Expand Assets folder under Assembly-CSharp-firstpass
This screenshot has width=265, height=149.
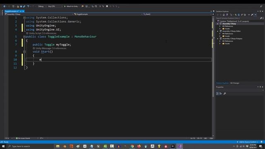click(x=220, y=44)
